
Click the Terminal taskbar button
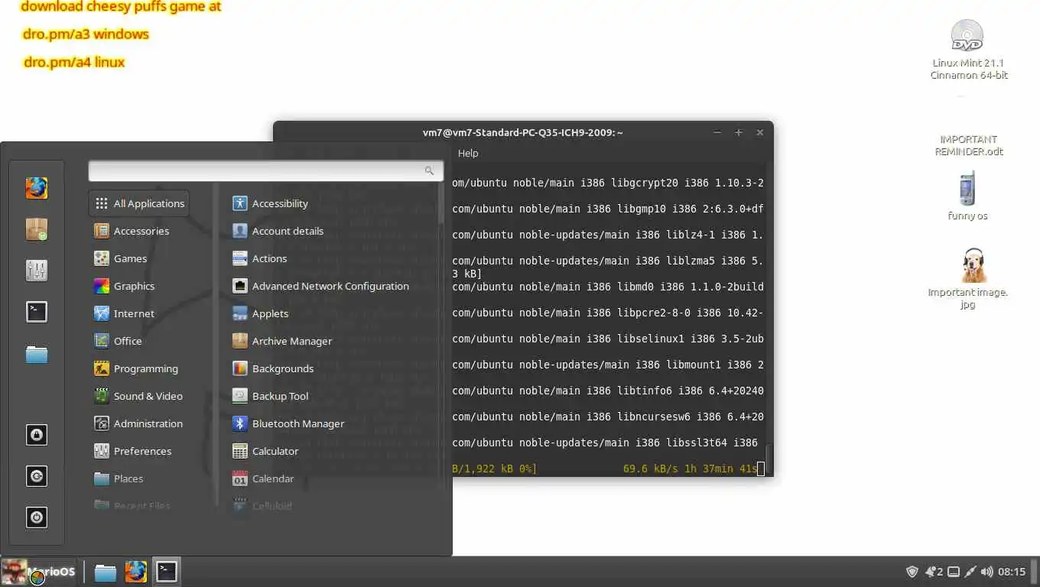tap(167, 572)
